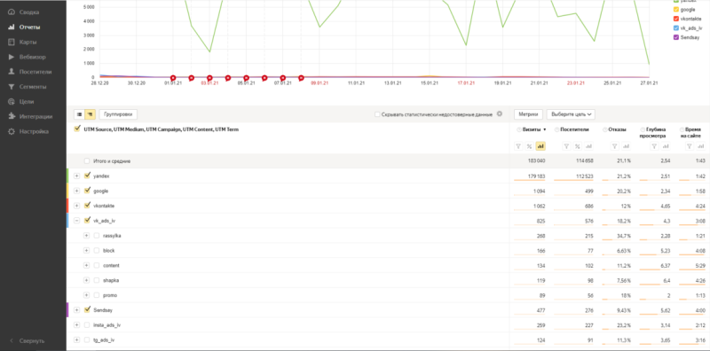The image size is (710, 351).
Task: Open Сводка in the sidebar
Action: click(x=30, y=12)
